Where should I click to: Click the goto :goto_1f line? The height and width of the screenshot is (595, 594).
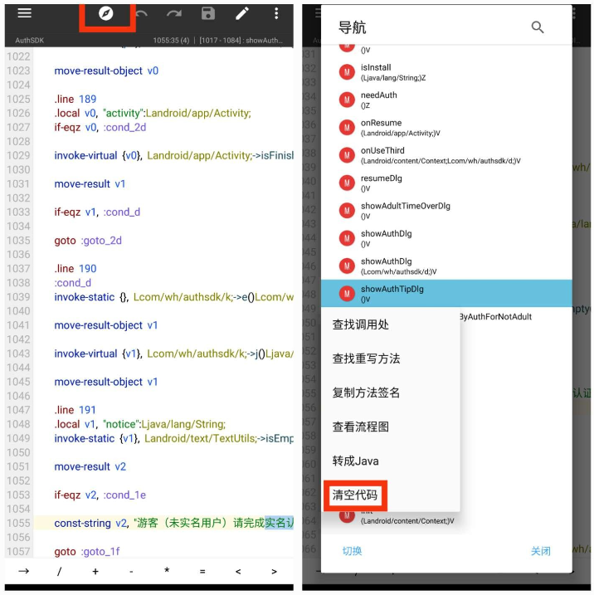point(87,551)
